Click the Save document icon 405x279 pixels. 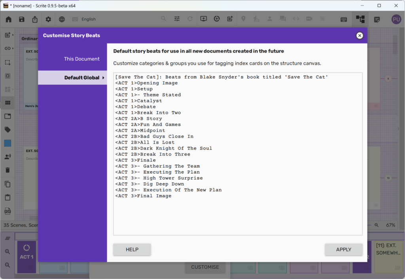click(x=22, y=19)
